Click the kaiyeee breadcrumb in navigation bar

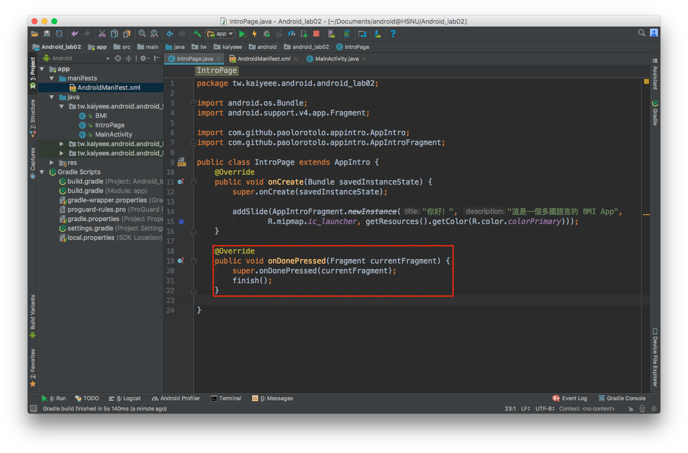[x=228, y=47]
